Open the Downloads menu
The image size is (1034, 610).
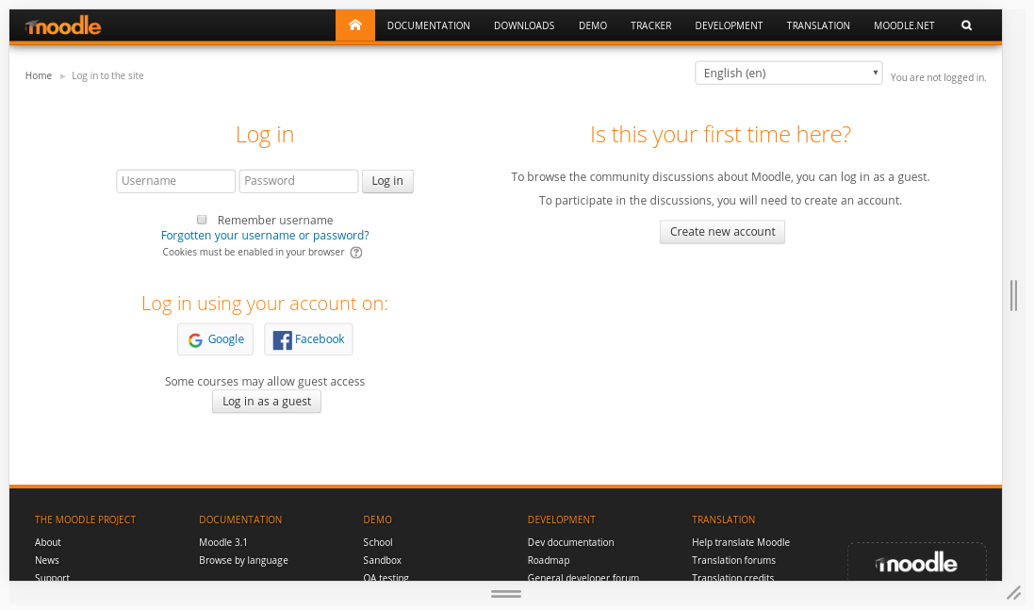click(524, 25)
